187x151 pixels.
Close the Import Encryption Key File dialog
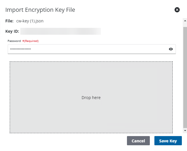(177, 10)
